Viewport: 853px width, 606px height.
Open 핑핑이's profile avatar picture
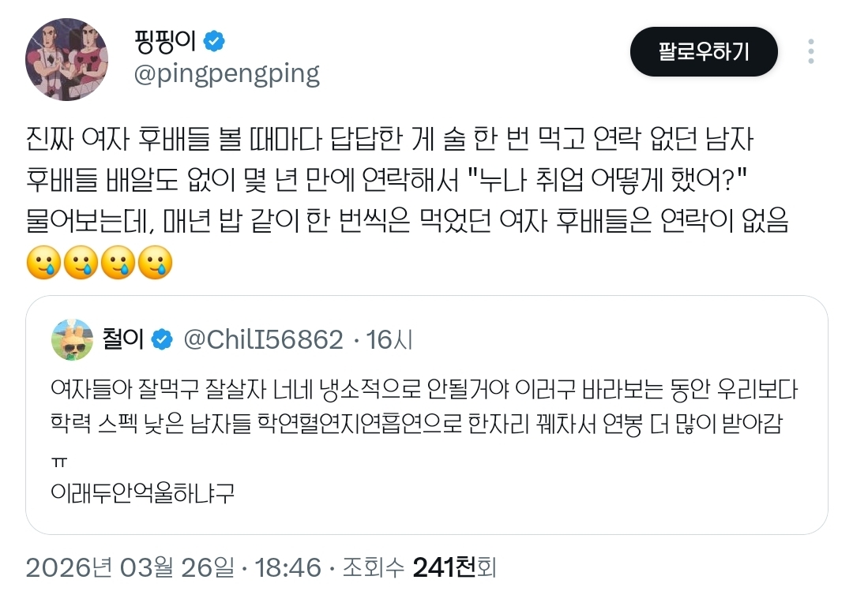point(66,59)
